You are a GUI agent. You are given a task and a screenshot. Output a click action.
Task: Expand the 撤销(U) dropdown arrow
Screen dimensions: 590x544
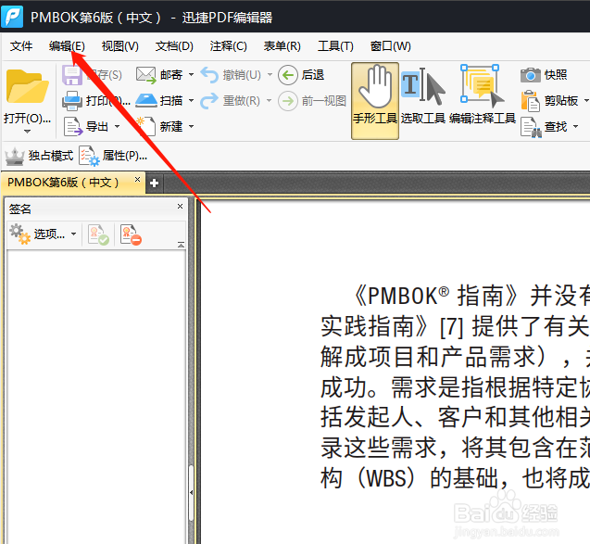[270, 74]
